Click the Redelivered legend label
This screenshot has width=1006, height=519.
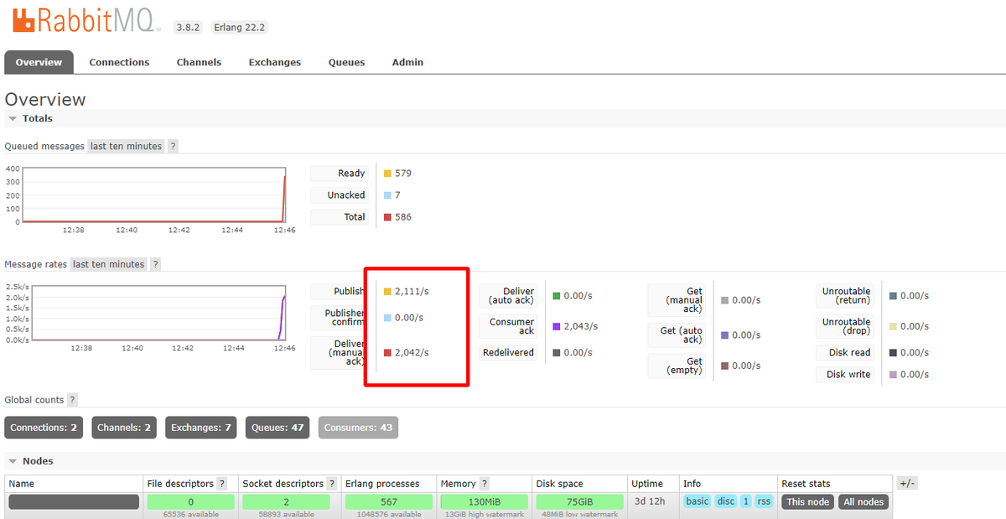[508, 353]
